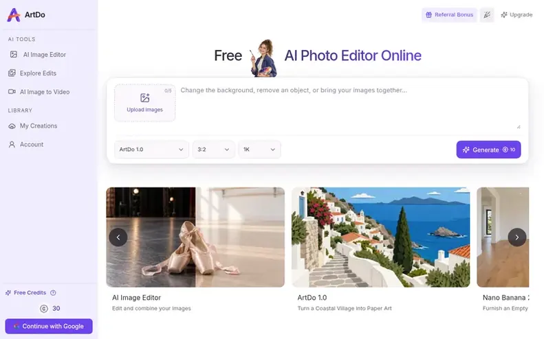Click the Referral Bonus button
Image resolution: width=544 pixels, height=339 pixels.
coord(449,15)
